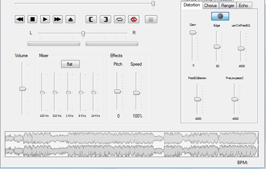
Task: Click the L/R balance slider thumb
Action: click(83, 34)
